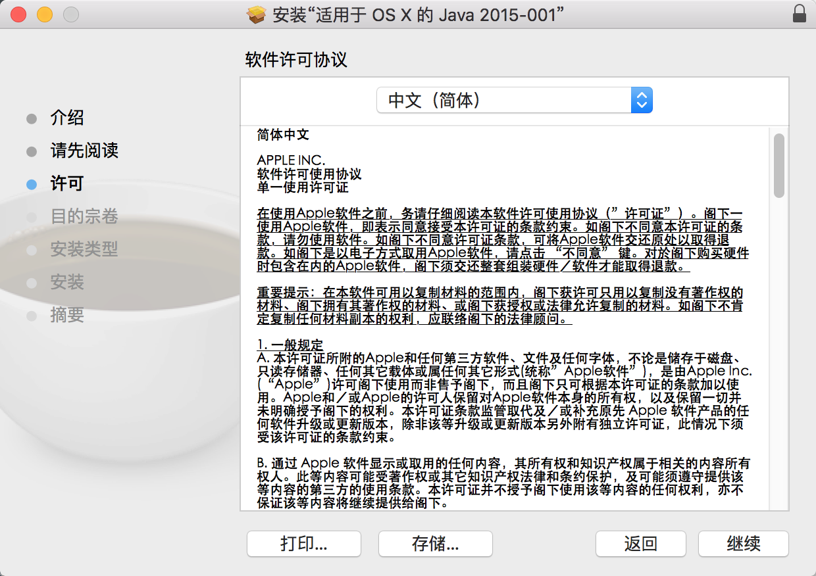Viewport: 816px width, 576px height.
Task: Click the blue language dropdown arrows
Action: 642,100
